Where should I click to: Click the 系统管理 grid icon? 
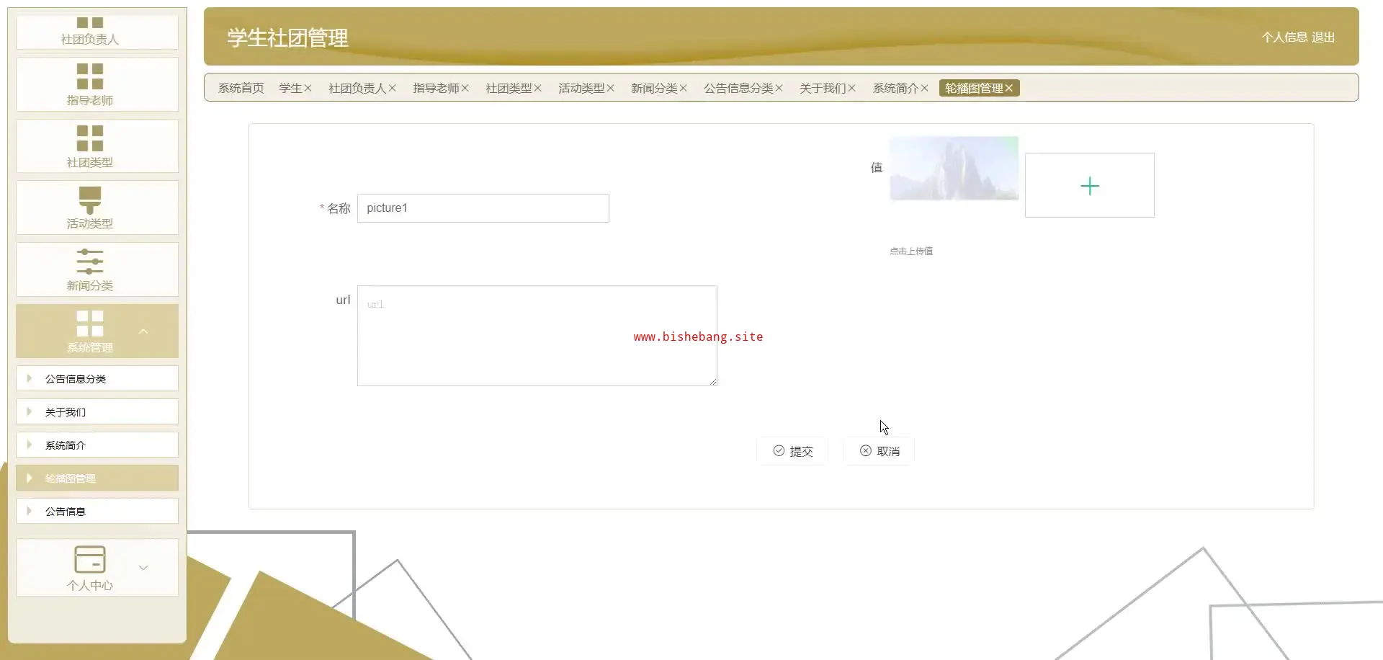(90, 324)
